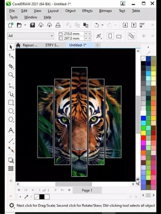Click the home Welcome screen icon
This screenshot has width=161, height=214.
(18, 45)
